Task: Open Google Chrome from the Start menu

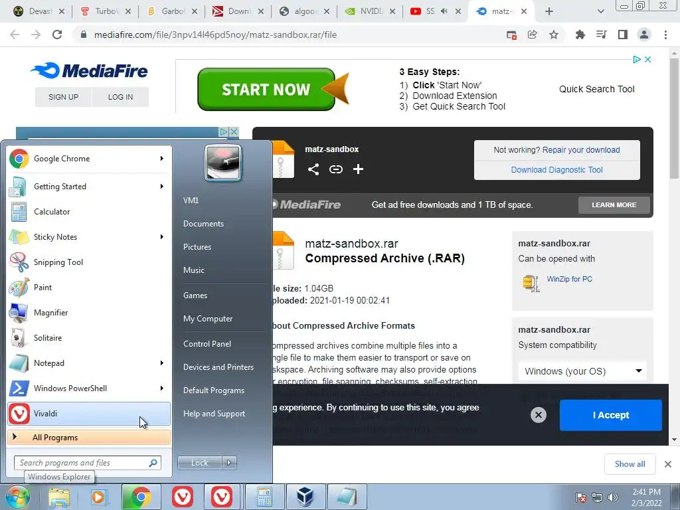Action: (x=89, y=159)
